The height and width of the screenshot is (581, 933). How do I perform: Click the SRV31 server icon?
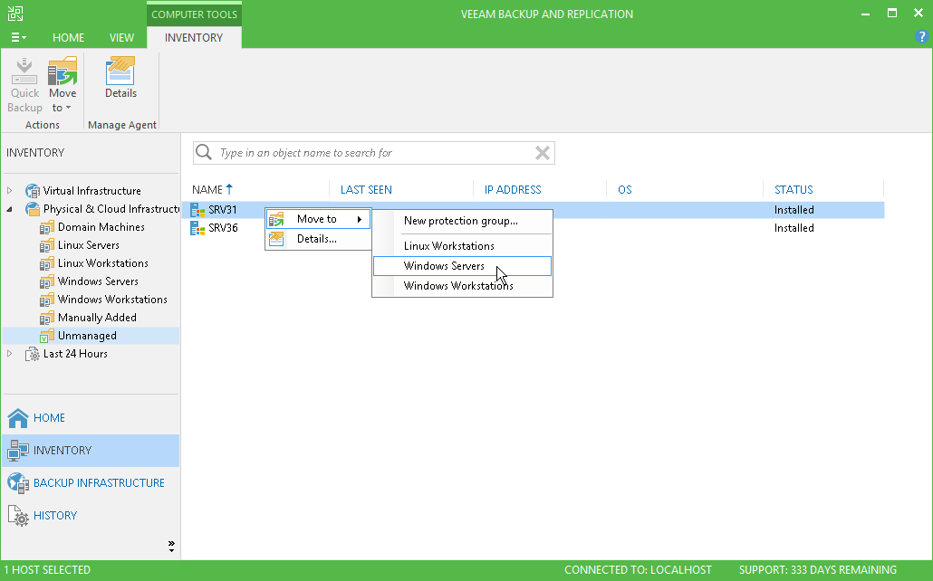pyautogui.click(x=197, y=210)
